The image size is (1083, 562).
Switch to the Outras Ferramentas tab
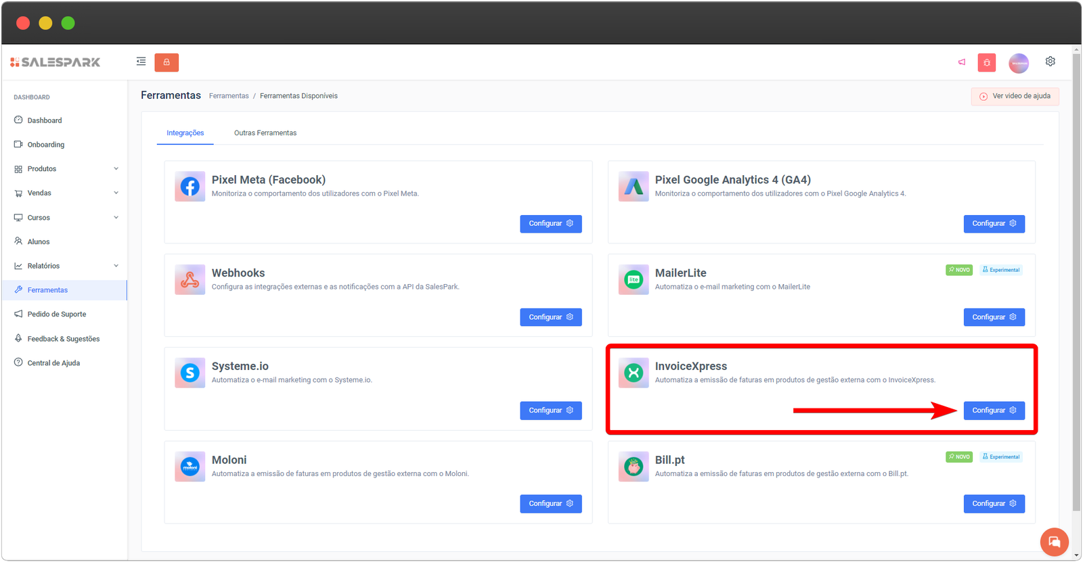[265, 133]
